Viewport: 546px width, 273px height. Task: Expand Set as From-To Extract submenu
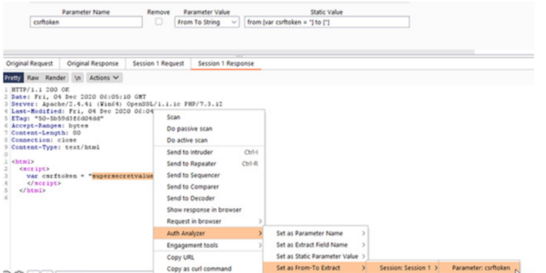(x=315, y=268)
